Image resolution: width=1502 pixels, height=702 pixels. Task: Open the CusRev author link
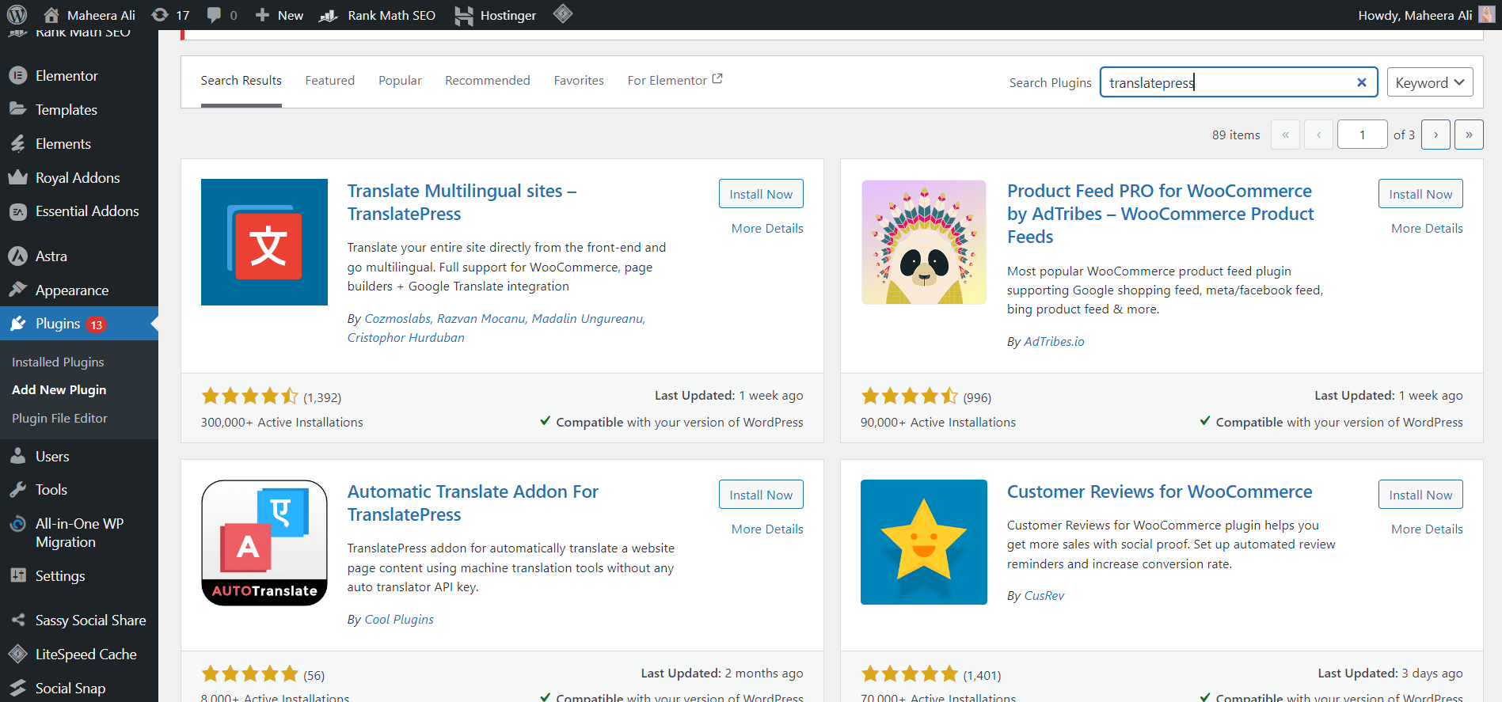coord(1044,596)
